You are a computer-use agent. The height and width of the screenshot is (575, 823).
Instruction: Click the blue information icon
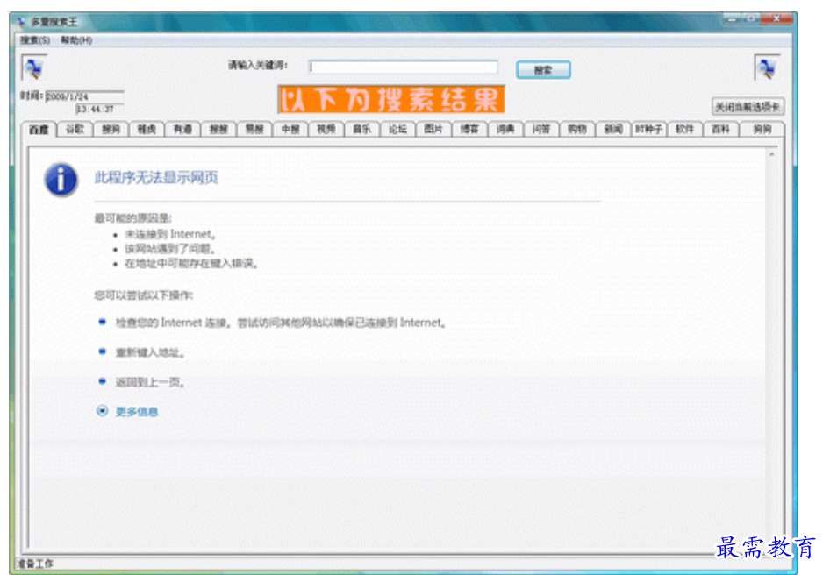61,180
